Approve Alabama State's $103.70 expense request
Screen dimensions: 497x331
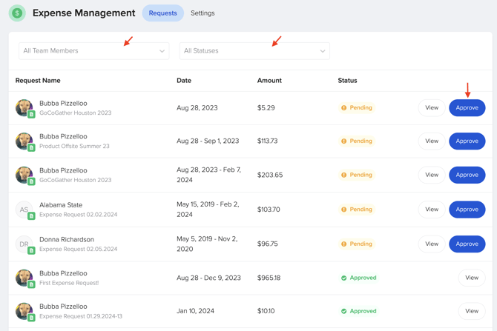tap(467, 210)
